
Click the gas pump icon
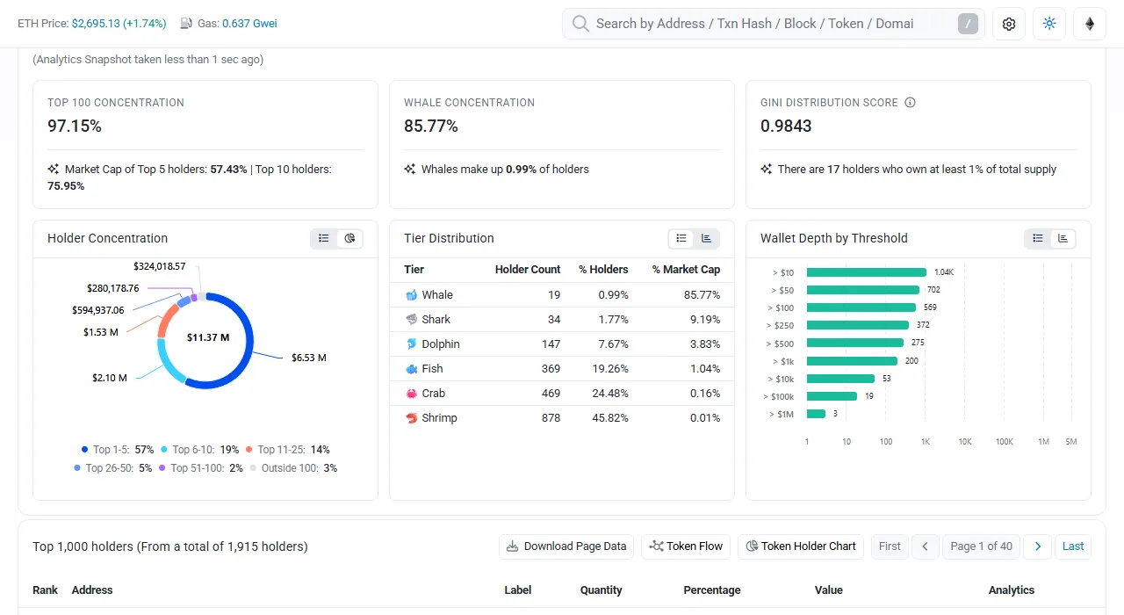[187, 24]
